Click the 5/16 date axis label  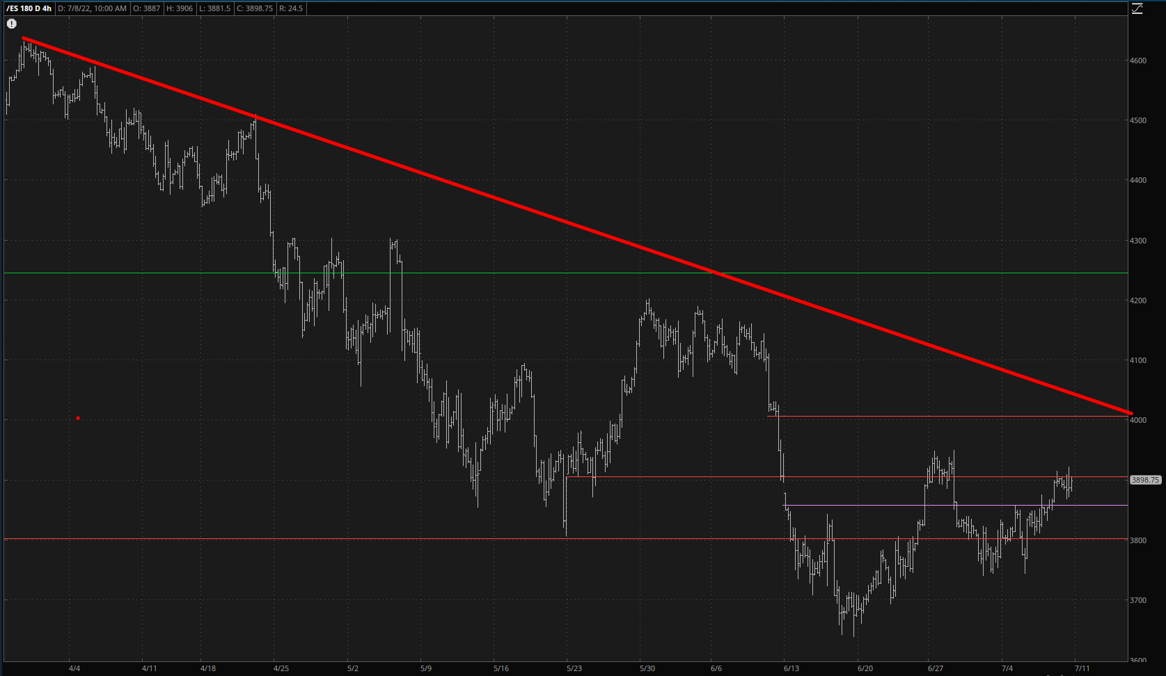(x=501, y=668)
